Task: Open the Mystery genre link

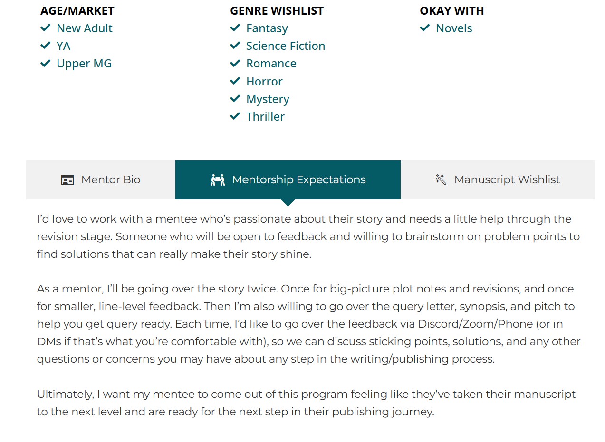Action: (x=268, y=99)
